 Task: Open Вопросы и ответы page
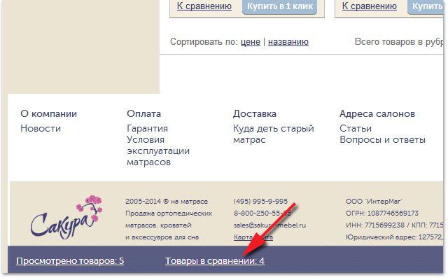click(382, 140)
